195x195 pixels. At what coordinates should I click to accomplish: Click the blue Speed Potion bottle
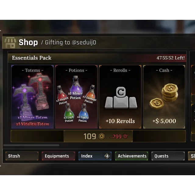click(83, 111)
